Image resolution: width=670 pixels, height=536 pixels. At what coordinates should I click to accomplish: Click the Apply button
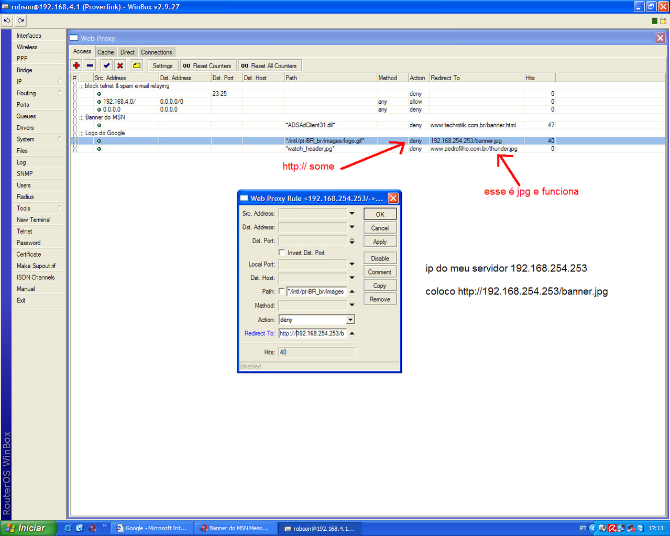pos(380,242)
